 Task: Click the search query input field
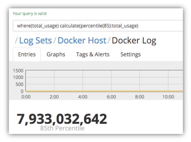(97, 26)
